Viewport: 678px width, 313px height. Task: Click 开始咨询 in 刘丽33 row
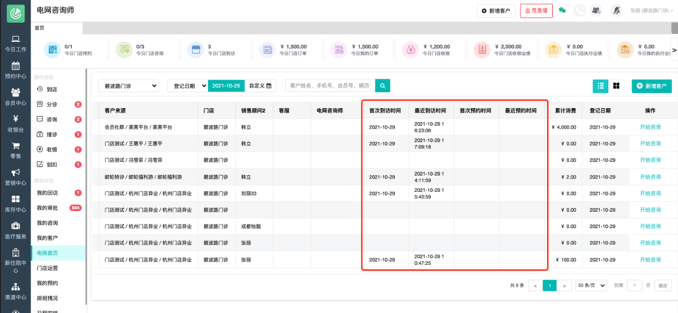[650, 194]
